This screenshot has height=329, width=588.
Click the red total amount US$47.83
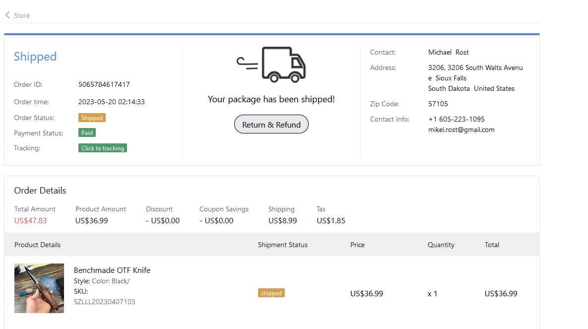click(30, 220)
